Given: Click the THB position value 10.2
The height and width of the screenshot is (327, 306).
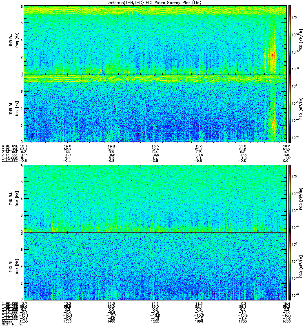Looking at the screenshot, I should tap(286, 146).
